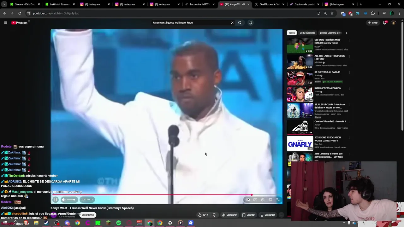Open options for CLARA CAVA video
Viewport: 404px width, 227px height.
349,105
